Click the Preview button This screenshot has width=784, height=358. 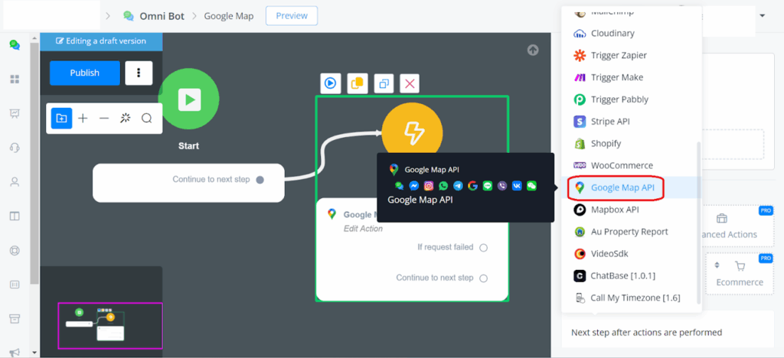[291, 15]
